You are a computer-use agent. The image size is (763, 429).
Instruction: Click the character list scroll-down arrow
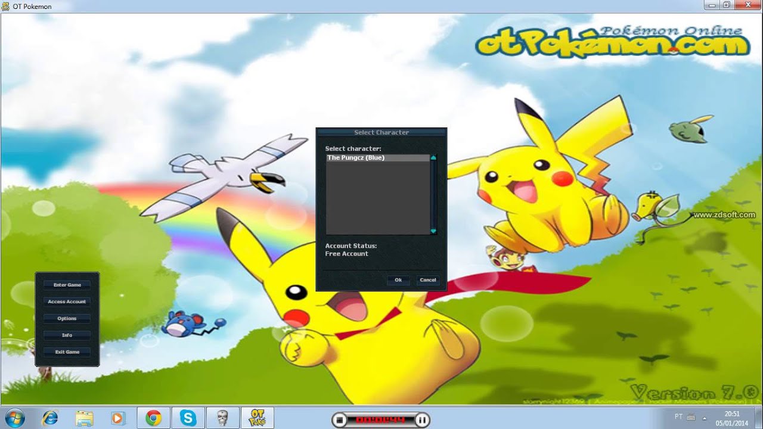pos(433,231)
